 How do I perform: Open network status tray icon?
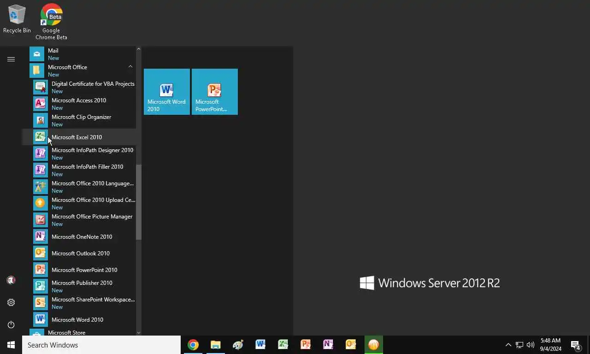point(519,345)
